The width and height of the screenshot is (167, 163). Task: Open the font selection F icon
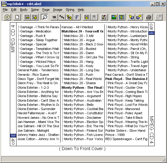point(77,17)
